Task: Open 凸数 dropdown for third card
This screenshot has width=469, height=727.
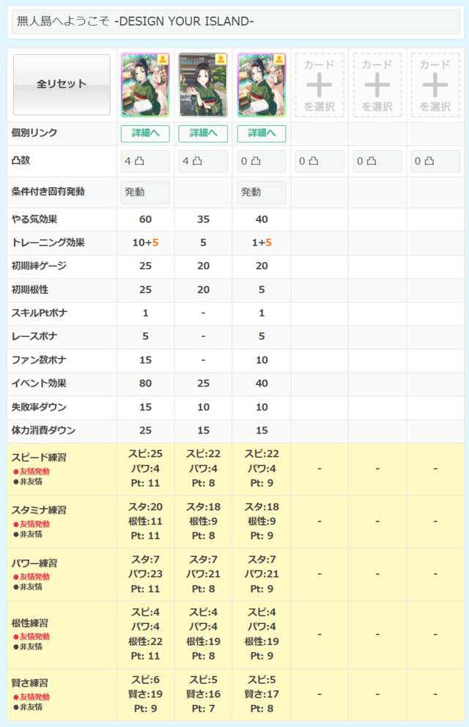Action: (261, 161)
